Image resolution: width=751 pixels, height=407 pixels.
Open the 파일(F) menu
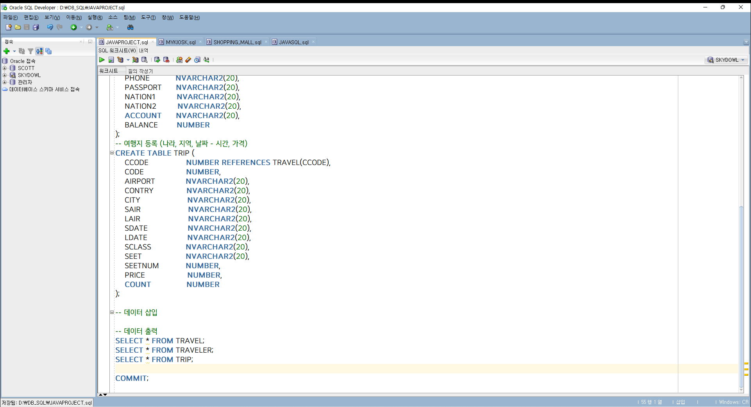11,18
